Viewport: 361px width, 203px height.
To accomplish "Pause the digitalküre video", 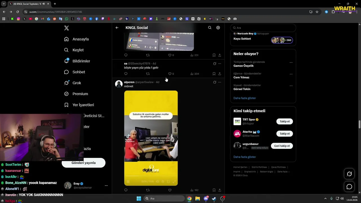I will [128, 182].
